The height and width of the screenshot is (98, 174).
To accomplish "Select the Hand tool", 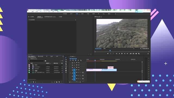I will [66, 70].
